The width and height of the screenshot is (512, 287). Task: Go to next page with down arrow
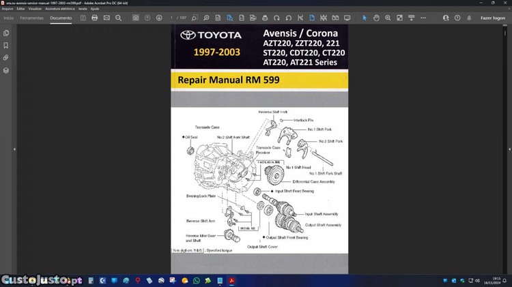159,18
